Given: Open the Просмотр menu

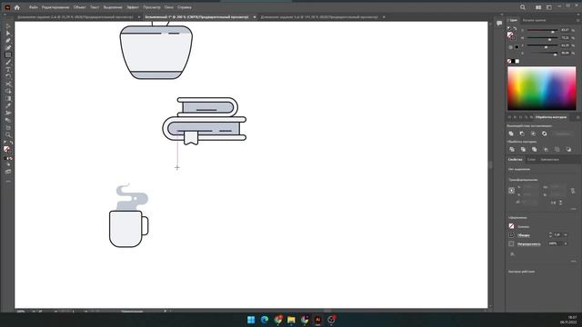Looking at the screenshot, I should tap(152, 7).
